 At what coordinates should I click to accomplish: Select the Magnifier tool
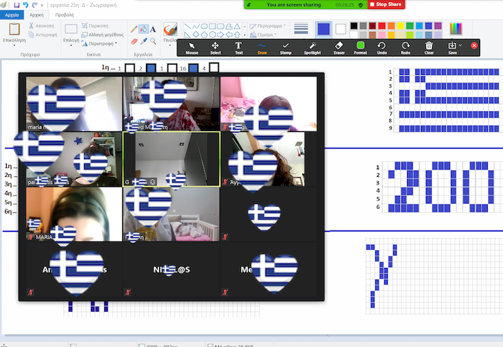[x=153, y=41]
